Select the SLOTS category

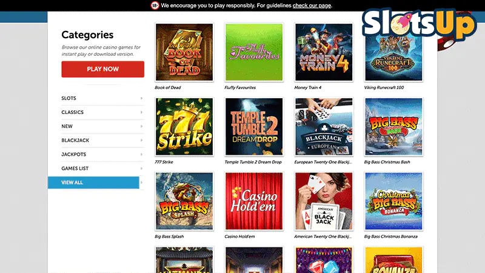(x=102, y=98)
